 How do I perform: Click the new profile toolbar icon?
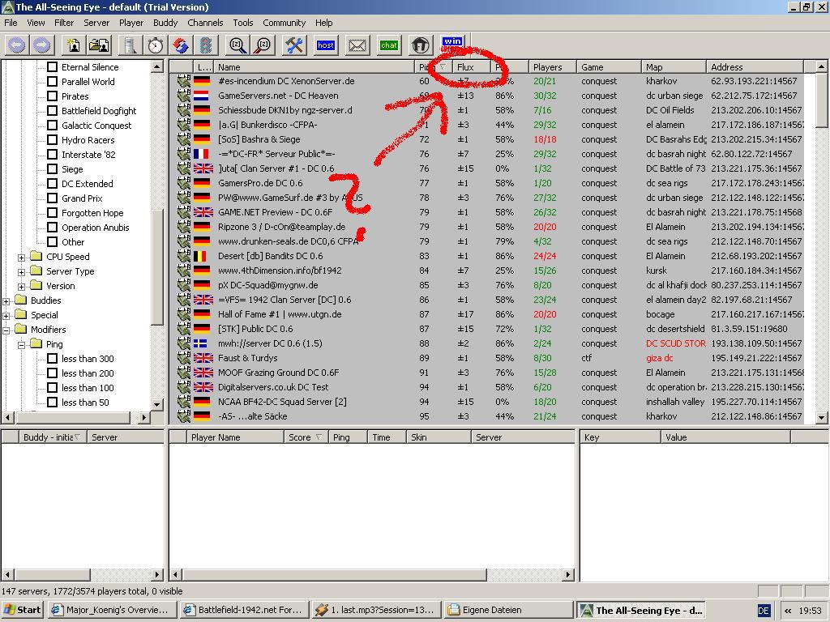[74, 45]
